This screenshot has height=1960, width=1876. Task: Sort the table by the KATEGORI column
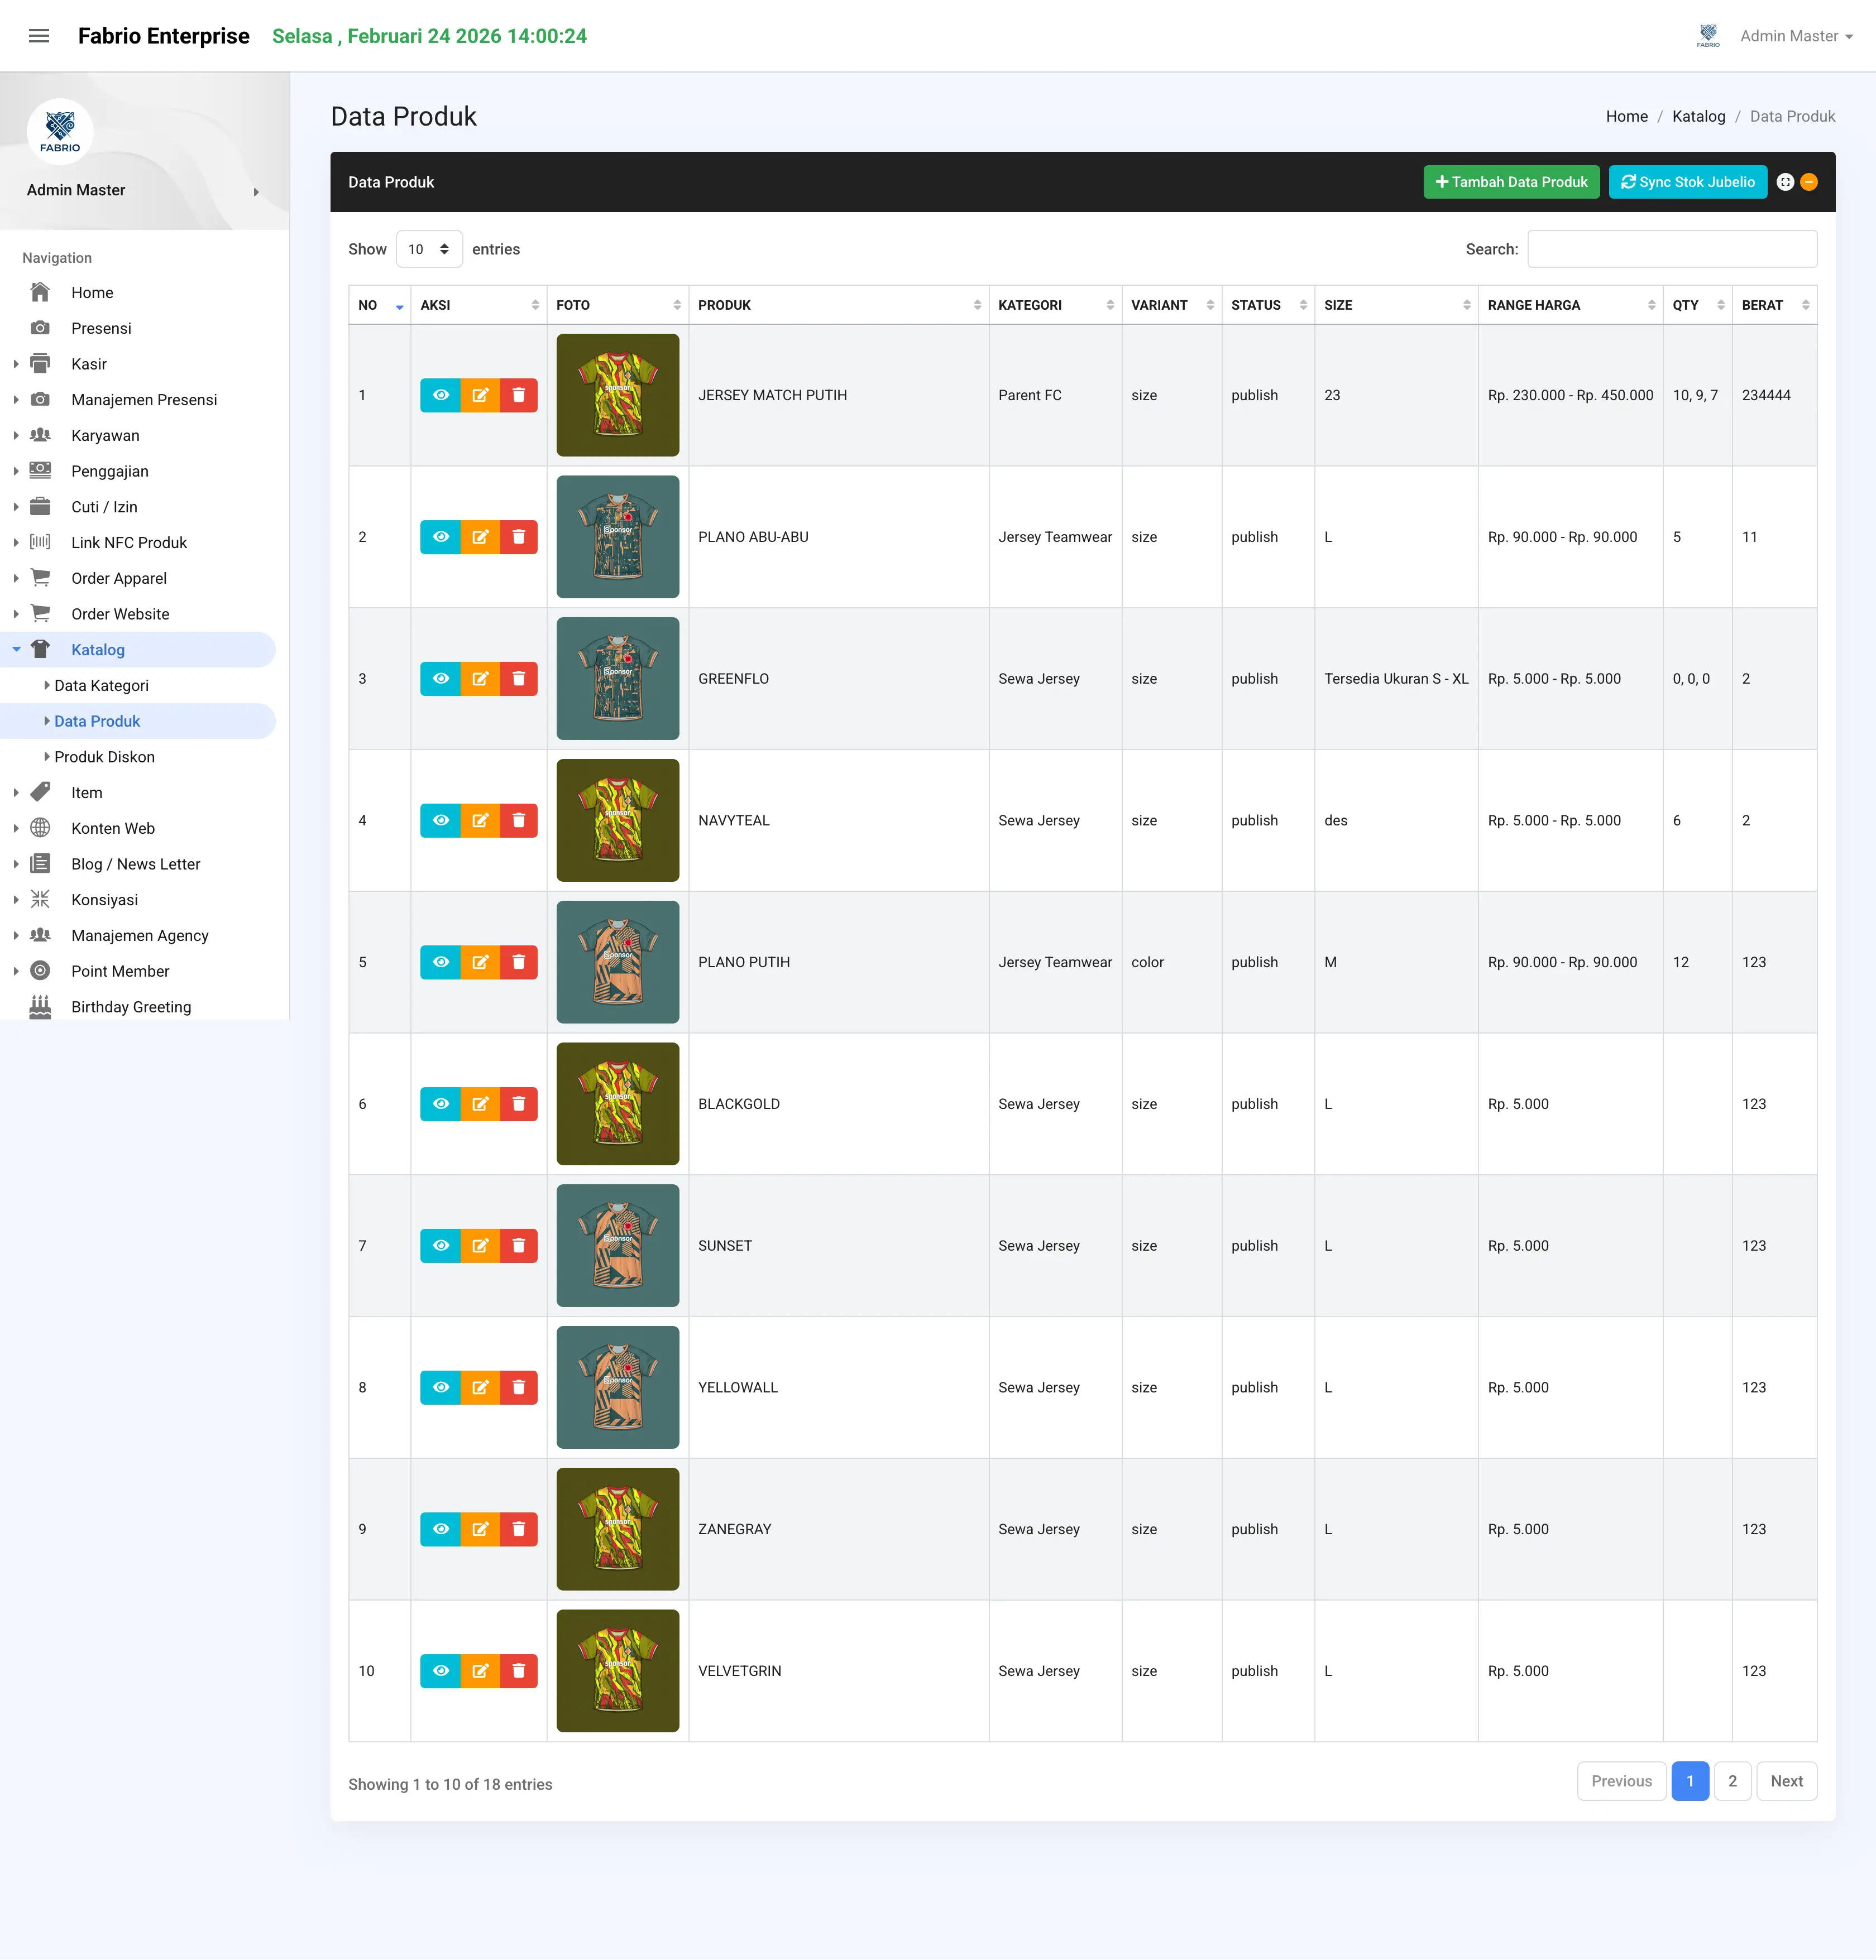[x=1055, y=305]
